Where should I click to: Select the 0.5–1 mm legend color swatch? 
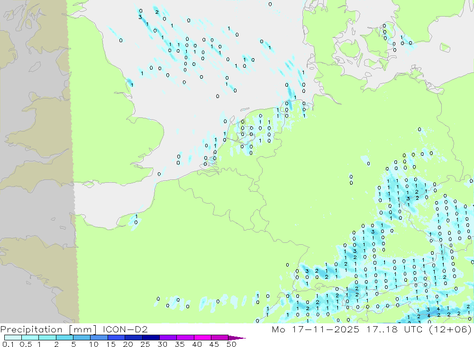pyautogui.click(x=30, y=338)
